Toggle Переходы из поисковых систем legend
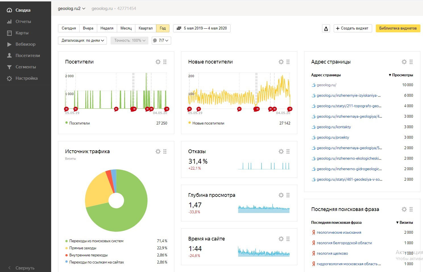 click(94, 241)
